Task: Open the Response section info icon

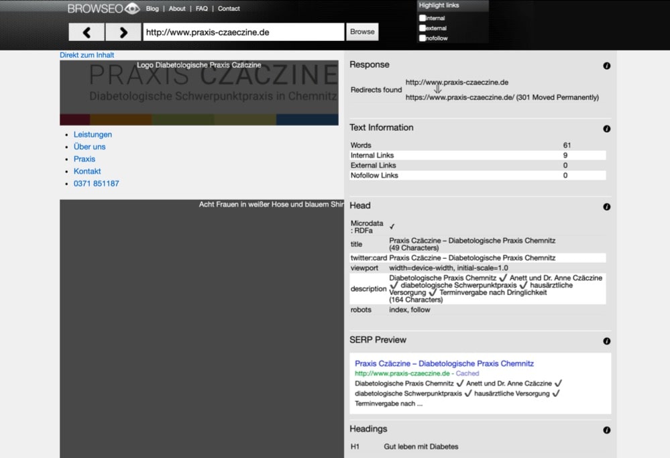Action: pyautogui.click(x=606, y=66)
